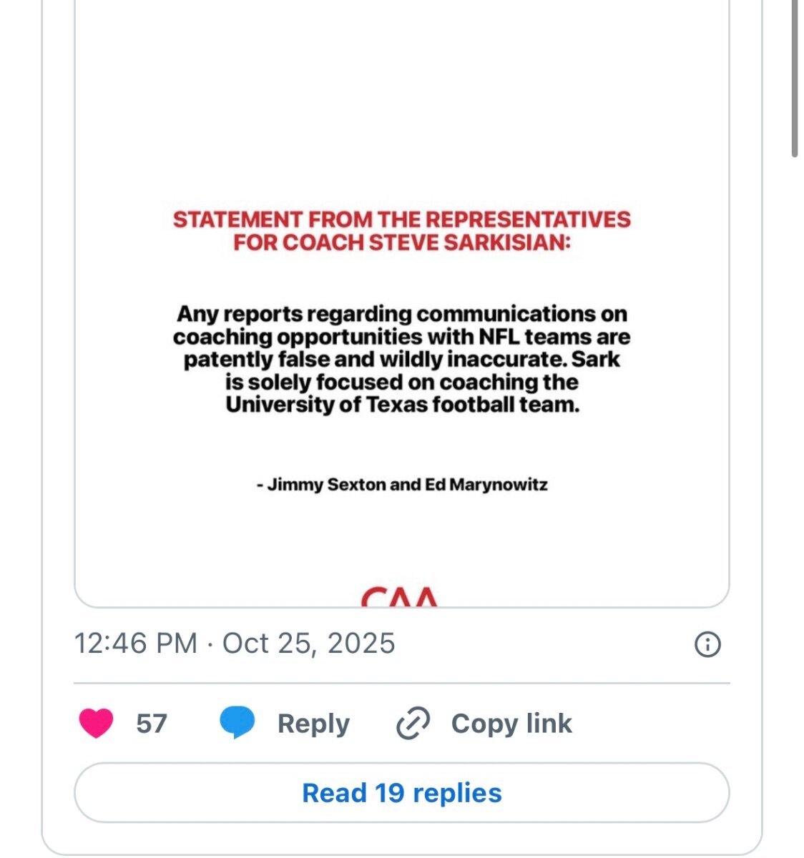Open the tweet info circle icon
Image resolution: width=804 pixels, height=858 pixels.
coord(707,644)
